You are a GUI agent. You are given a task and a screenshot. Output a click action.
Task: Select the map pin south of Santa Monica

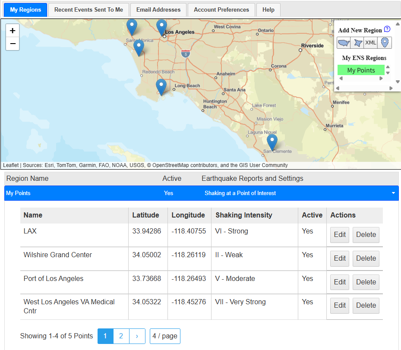139,48
